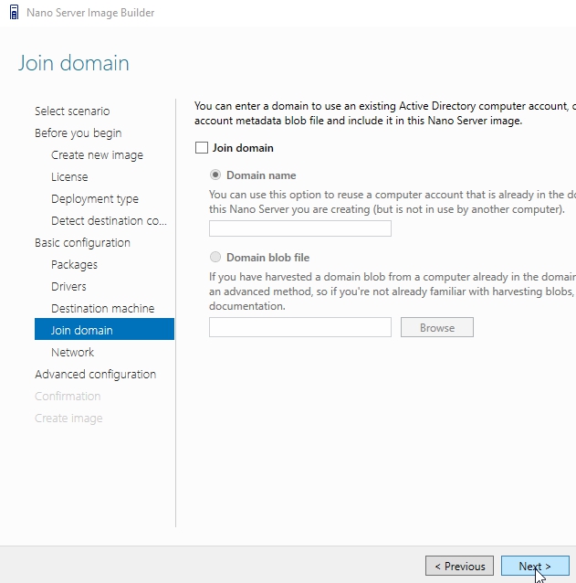Expand the Before you begin section
This screenshot has width=576, height=583.
click(x=78, y=133)
